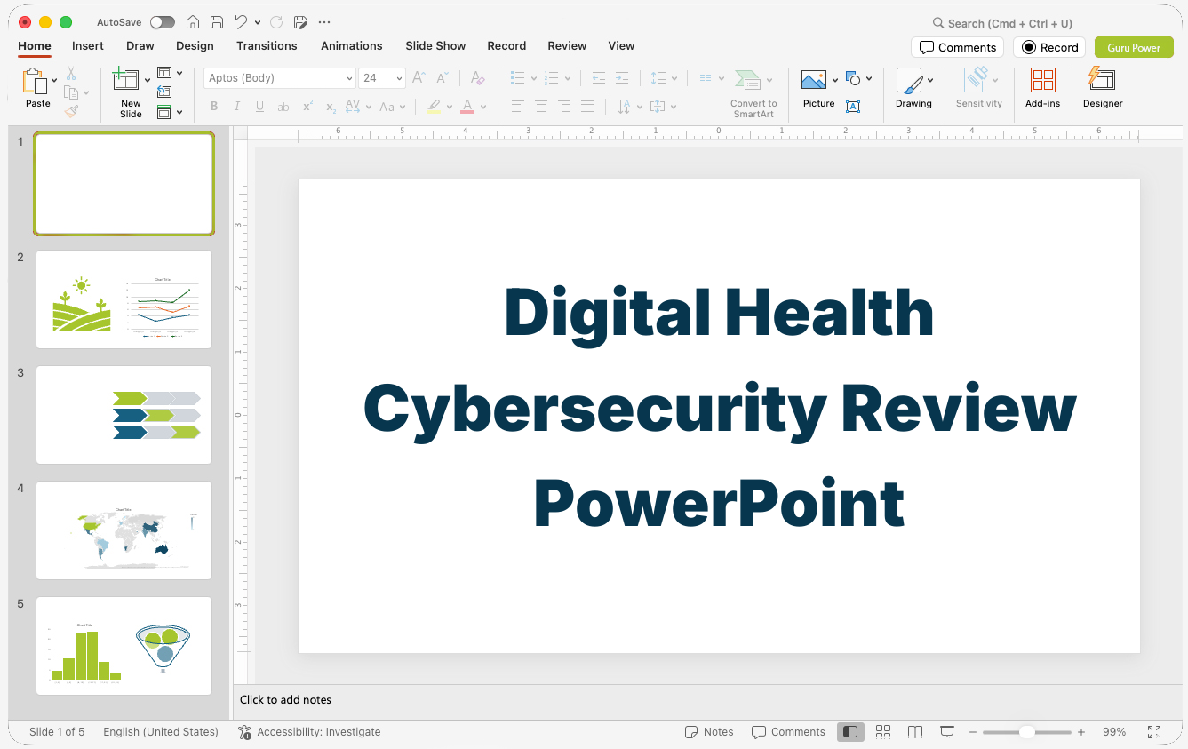Viewport: 1188px width, 749px height.
Task: Click the Search field
Action: 1002,23
